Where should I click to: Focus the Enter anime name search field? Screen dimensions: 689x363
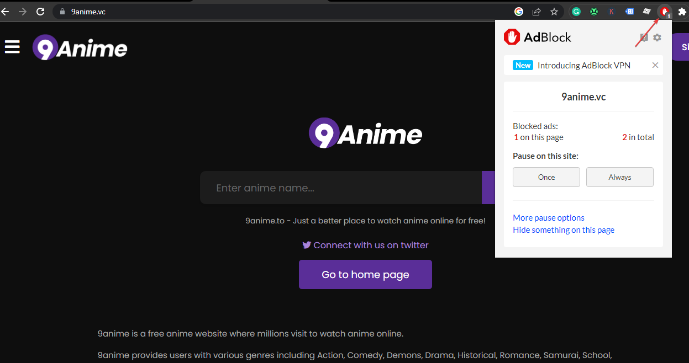341,188
